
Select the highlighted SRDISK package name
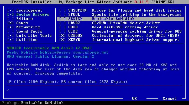coord(75,19)
